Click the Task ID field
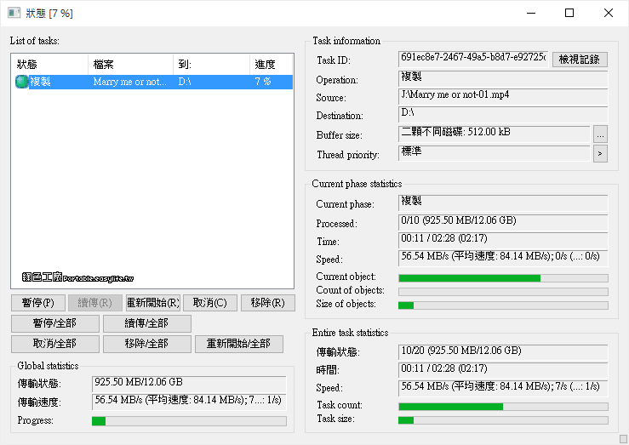 473,59
